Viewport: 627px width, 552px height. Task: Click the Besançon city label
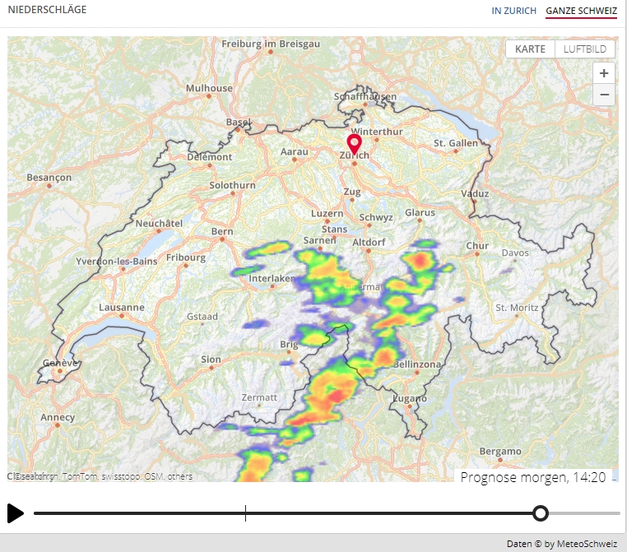click(x=49, y=178)
